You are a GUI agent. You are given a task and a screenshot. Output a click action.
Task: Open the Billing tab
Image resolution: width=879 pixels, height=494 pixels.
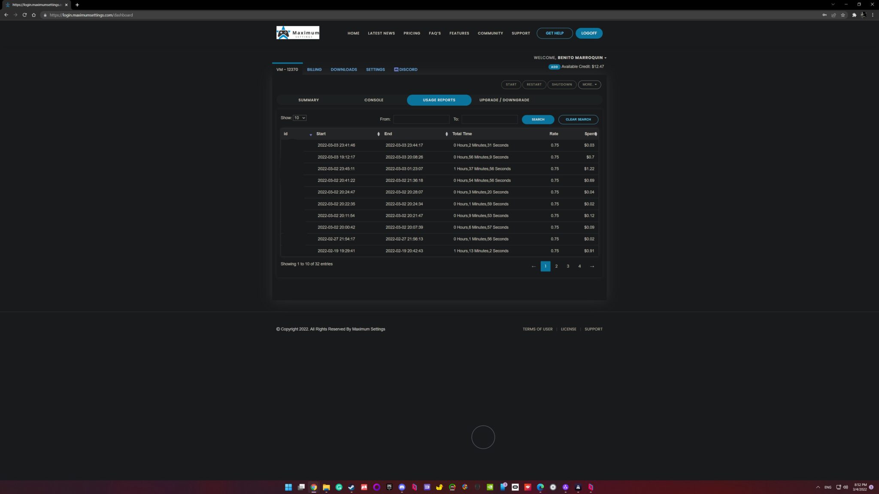coord(314,69)
